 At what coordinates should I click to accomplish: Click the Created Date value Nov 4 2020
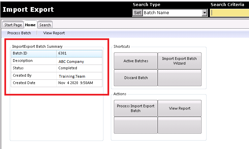coord(75,83)
